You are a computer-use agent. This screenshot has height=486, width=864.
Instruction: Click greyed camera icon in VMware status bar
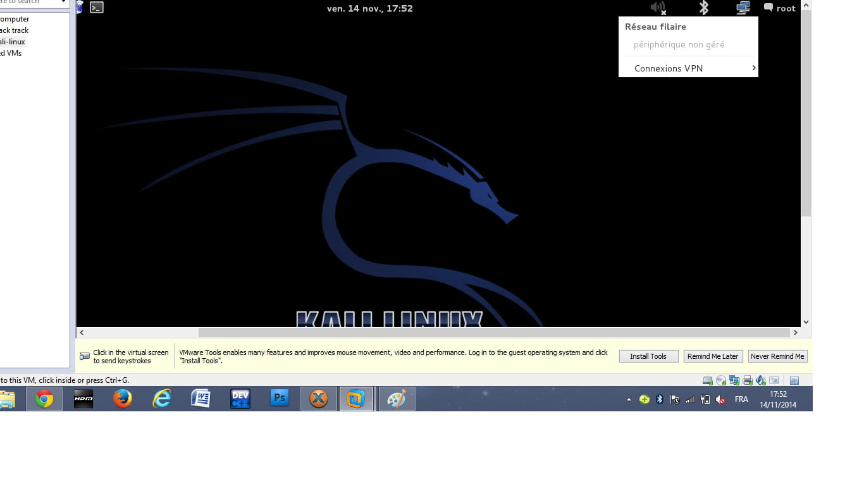(x=774, y=380)
